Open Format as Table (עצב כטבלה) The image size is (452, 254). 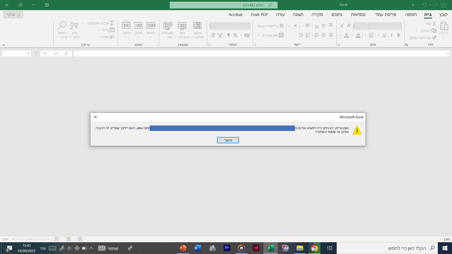pos(182,30)
